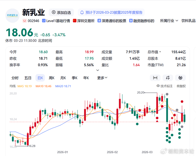Click the red triangle signal marker
The width and height of the screenshot is (196, 156).
click(157, 121)
